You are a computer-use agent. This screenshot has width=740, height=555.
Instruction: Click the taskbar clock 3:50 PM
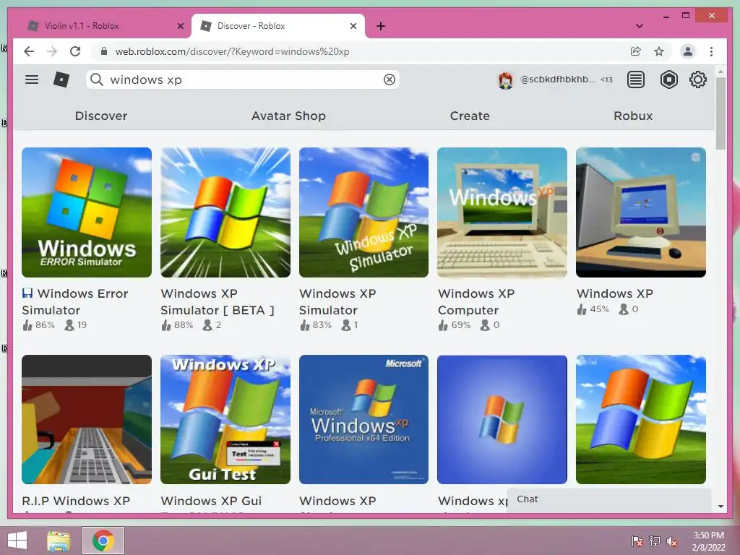click(708, 535)
